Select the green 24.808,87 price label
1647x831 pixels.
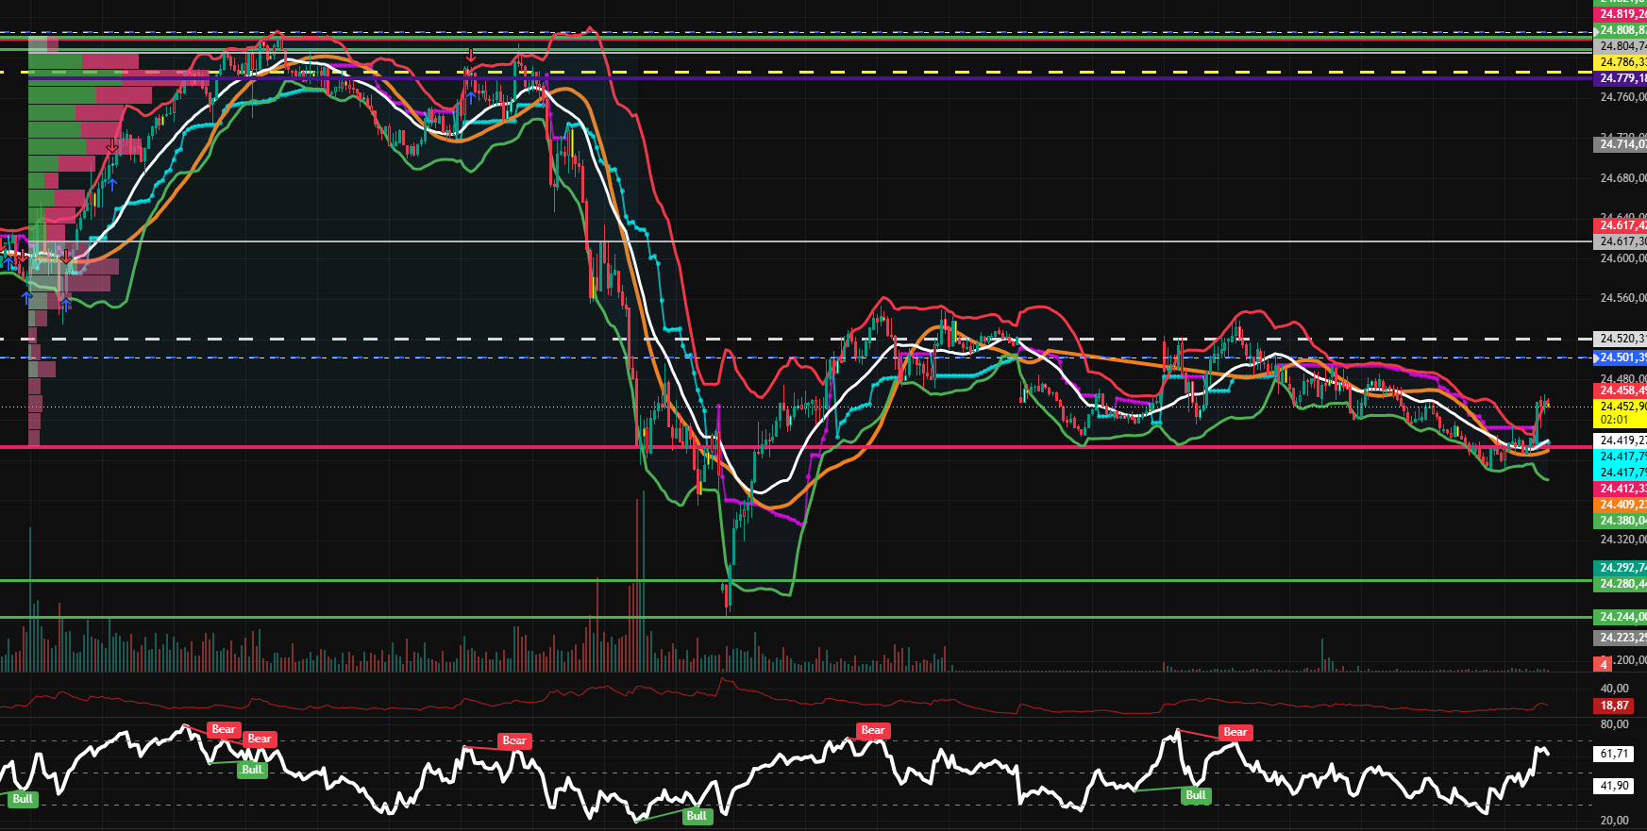(1621, 30)
